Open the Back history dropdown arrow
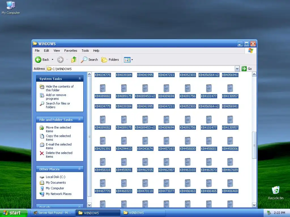The width and height of the screenshot is (290, 217). (x=52, y=60)
